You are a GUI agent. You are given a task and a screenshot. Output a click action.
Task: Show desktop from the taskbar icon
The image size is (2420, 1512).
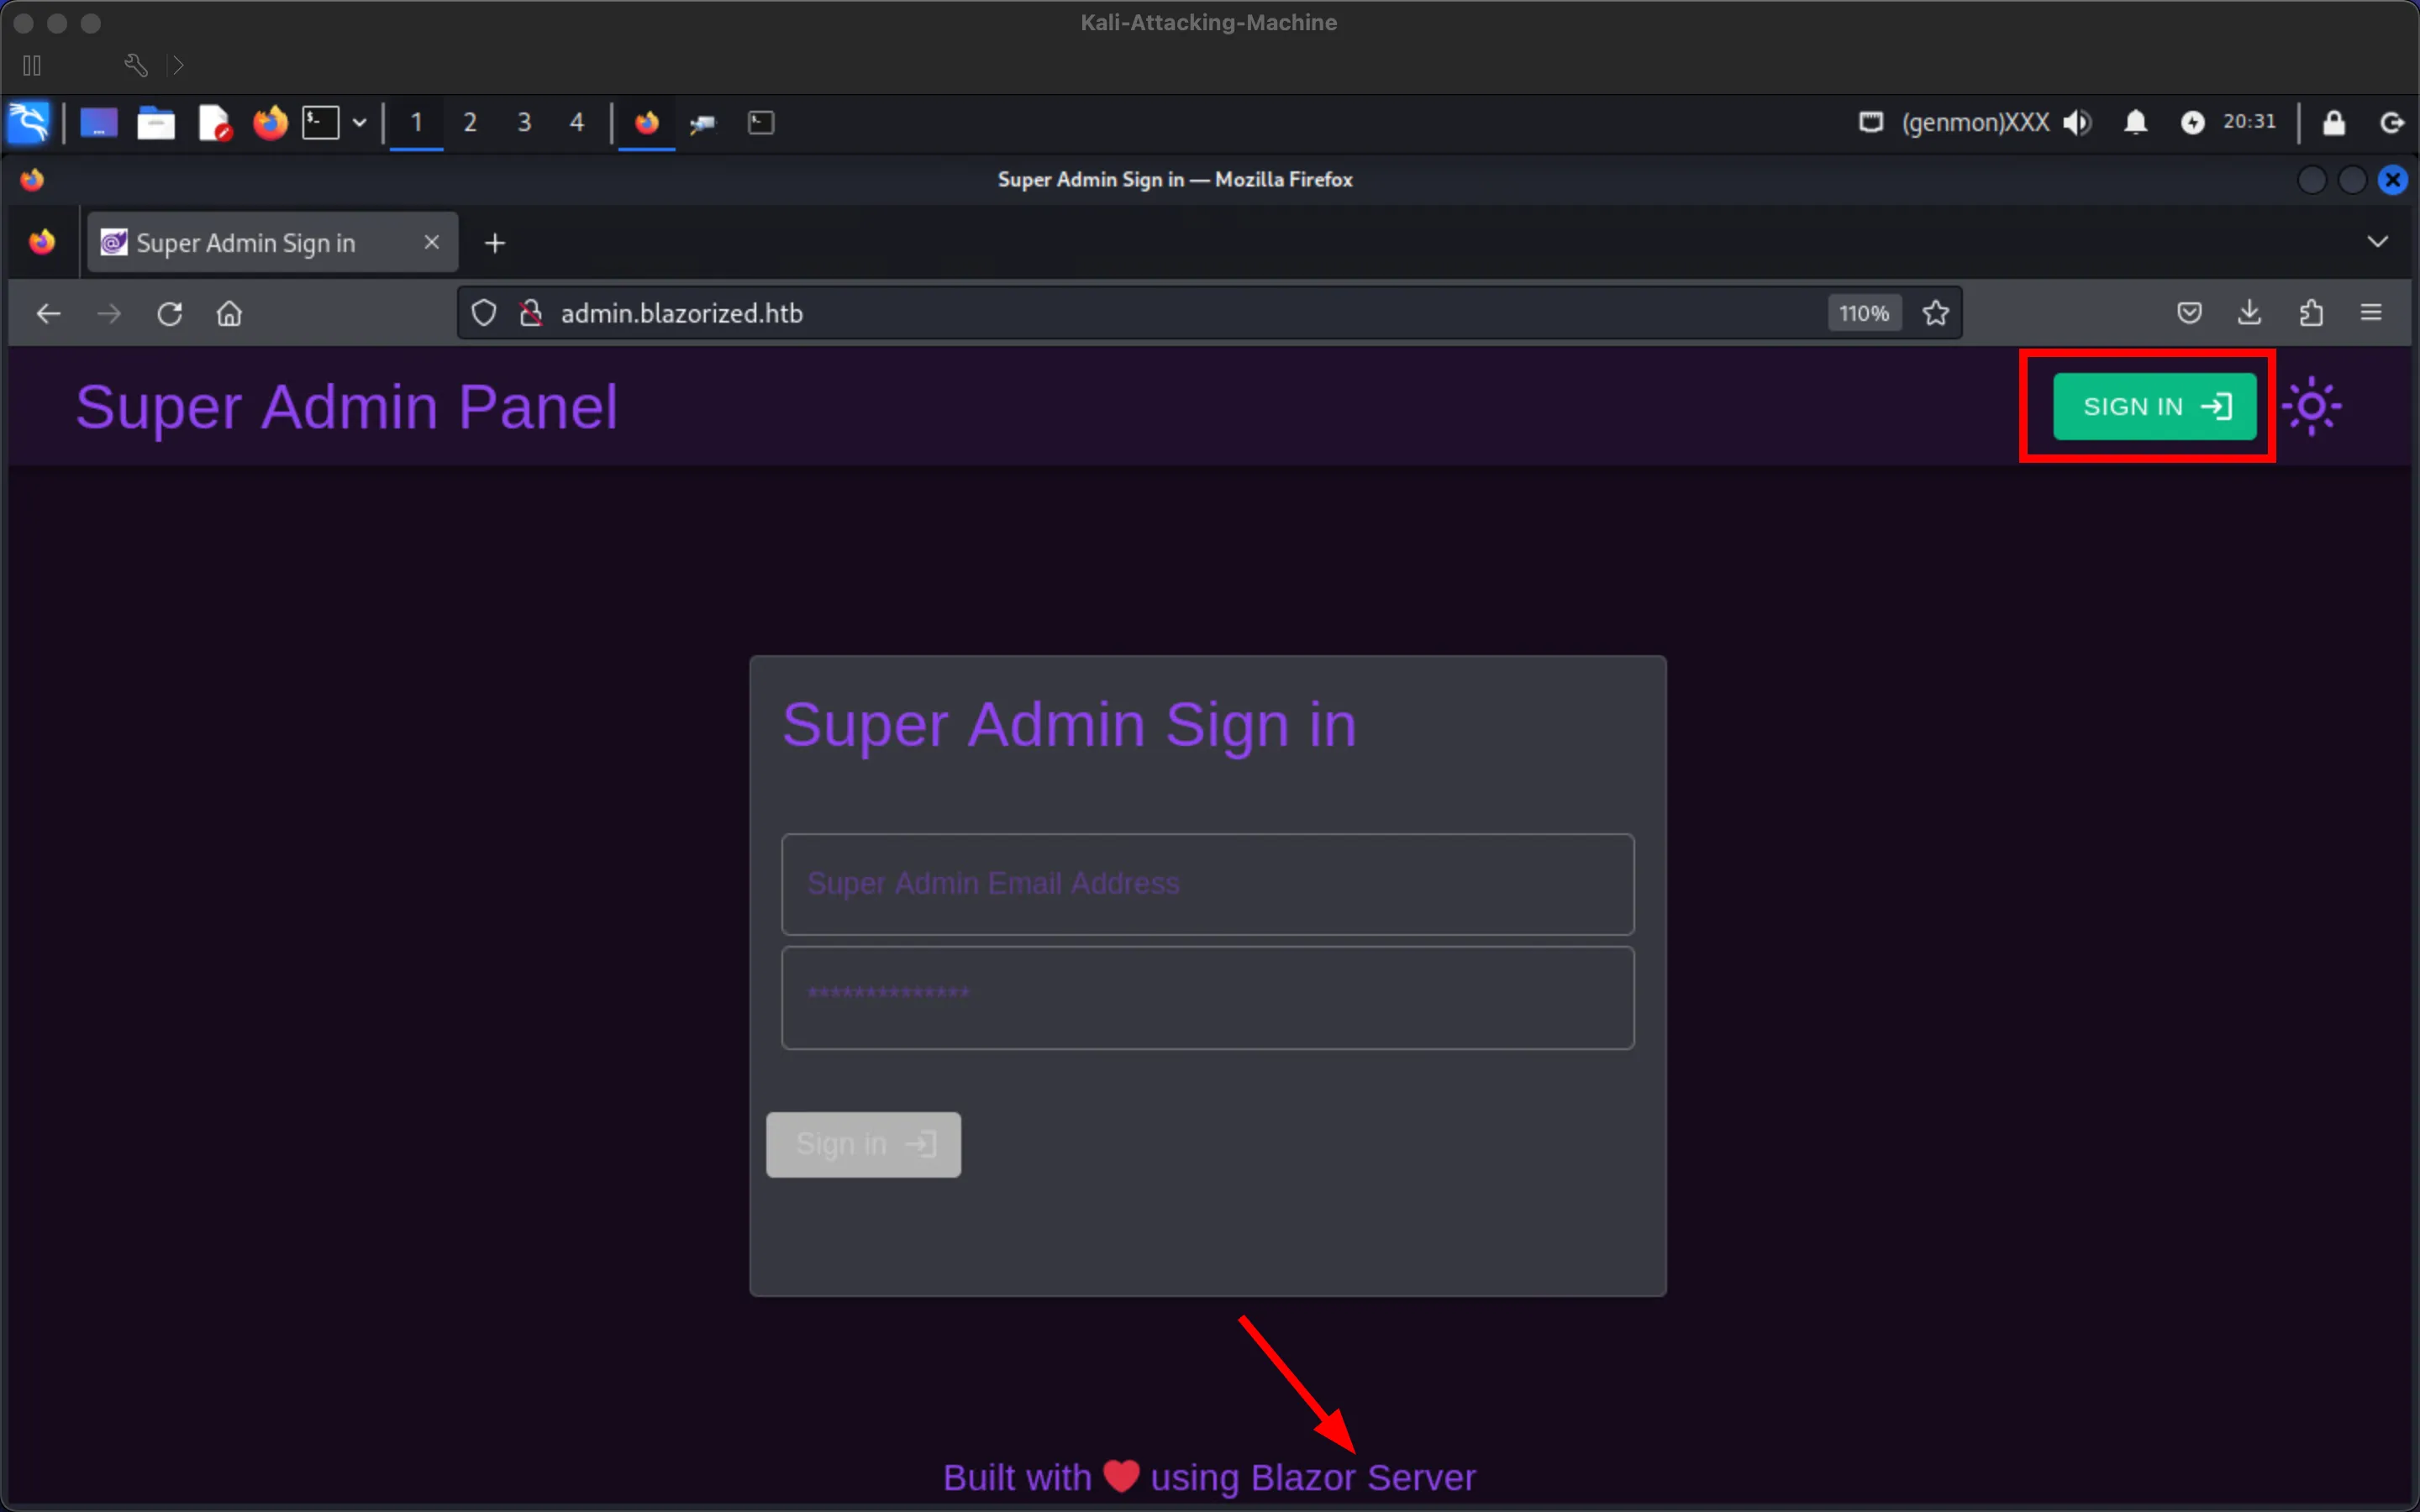tap(99, 123)
